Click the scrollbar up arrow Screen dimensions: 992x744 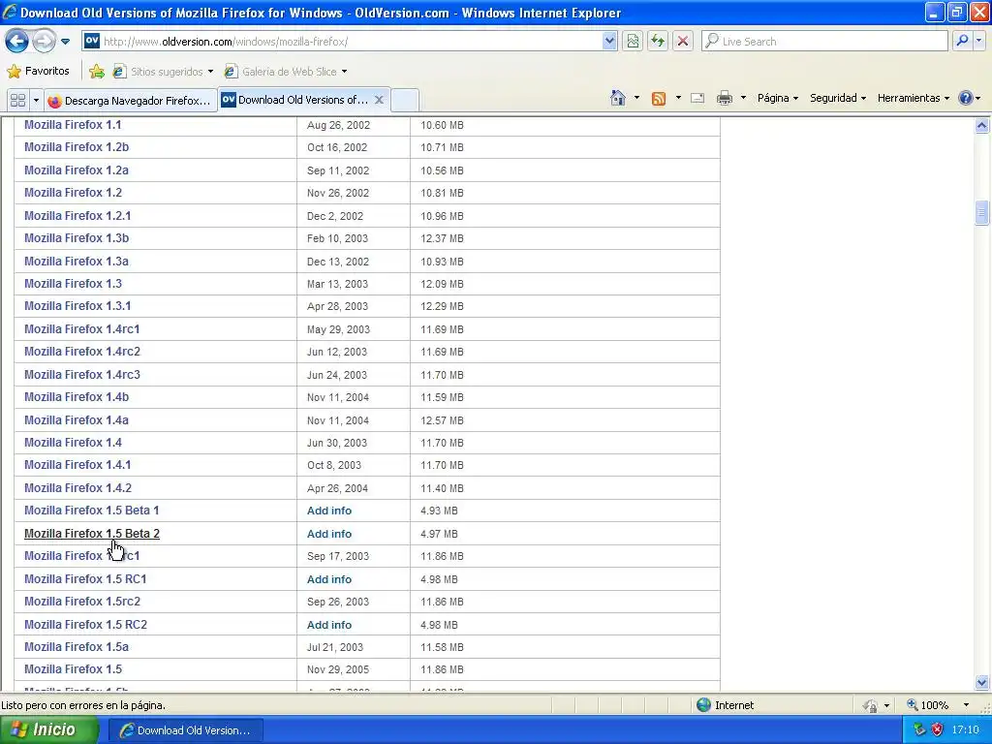point(981,125)
